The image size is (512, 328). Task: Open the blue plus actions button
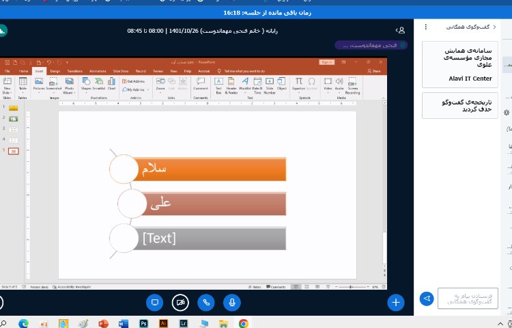tap(395, 301)
